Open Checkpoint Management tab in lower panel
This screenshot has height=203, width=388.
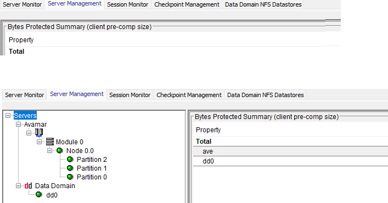click(x=189, y=95)
